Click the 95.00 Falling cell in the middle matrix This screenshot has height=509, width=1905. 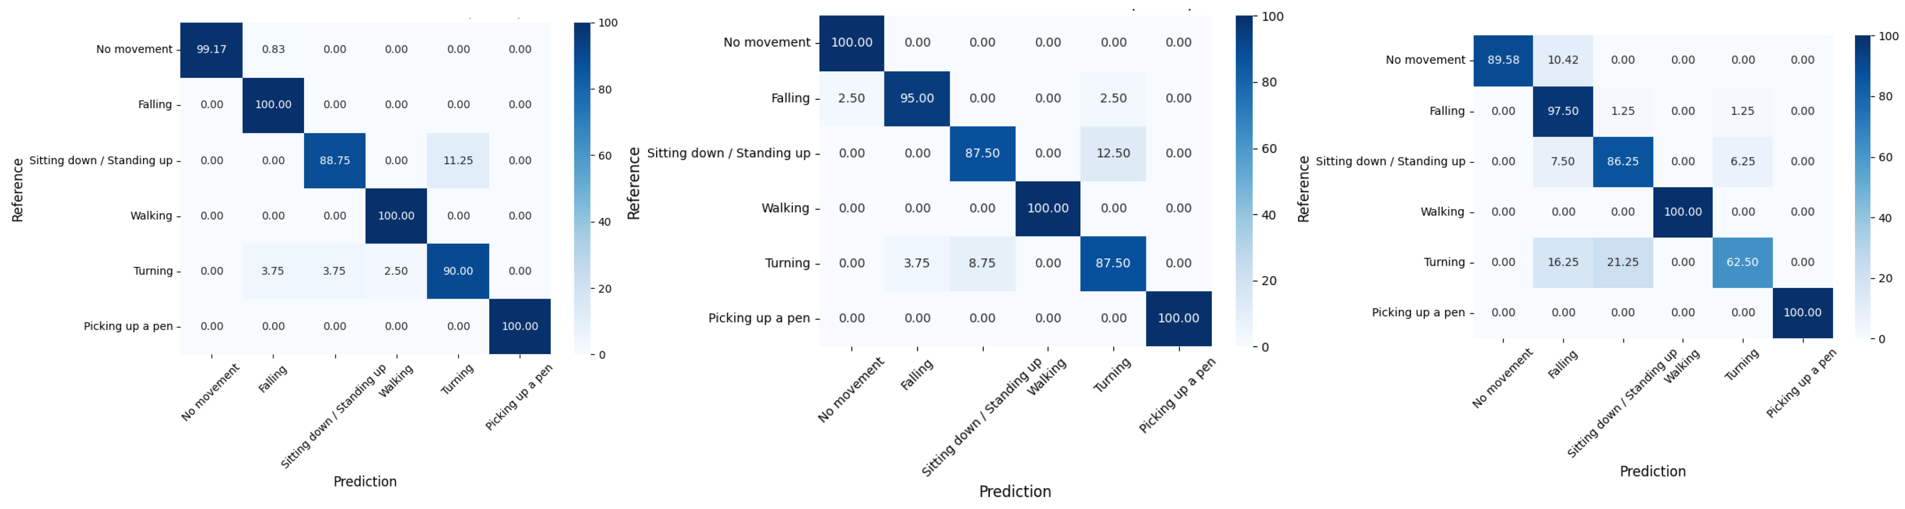pos(917,98)
